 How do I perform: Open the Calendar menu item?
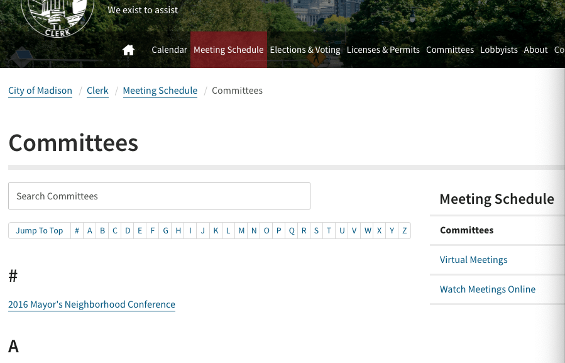169,50
